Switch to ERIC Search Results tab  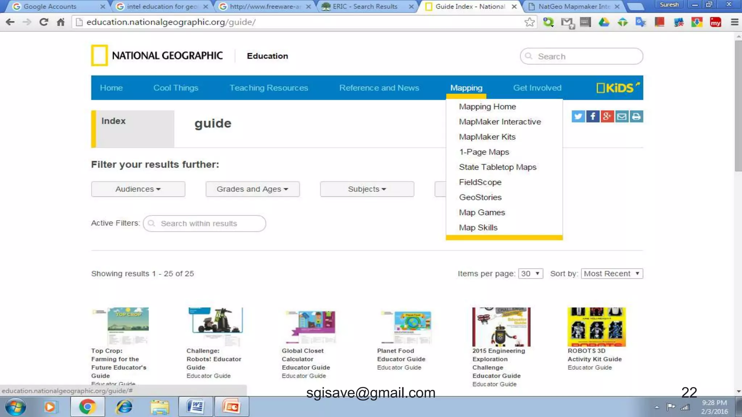pyautogui.click(x=364, y=7)
